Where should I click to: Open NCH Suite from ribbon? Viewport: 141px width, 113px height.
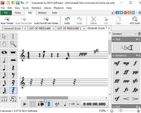(135, 21)
